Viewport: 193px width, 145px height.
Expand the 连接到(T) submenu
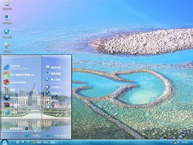[x=57, y=93]
